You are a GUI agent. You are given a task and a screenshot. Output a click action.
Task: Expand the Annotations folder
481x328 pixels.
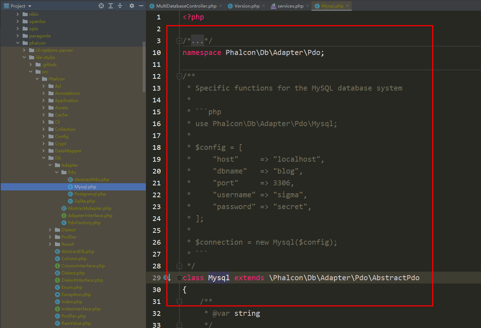point(44,93)
